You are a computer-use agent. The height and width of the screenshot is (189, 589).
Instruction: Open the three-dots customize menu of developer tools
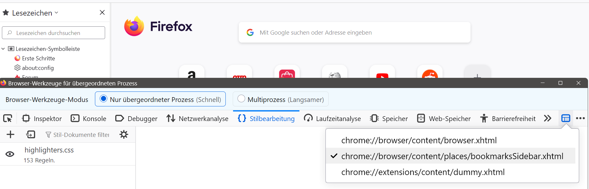click(580, 118)
